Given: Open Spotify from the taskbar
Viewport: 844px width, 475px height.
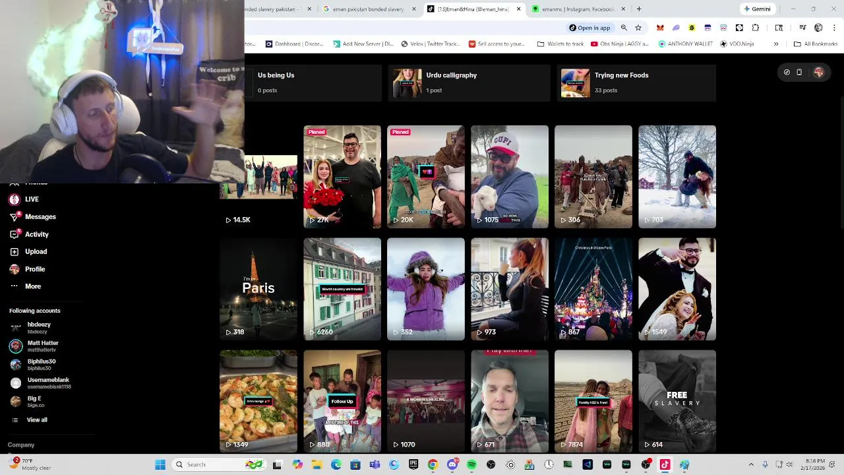Looking at the screenshot, I should click(471, 464).
